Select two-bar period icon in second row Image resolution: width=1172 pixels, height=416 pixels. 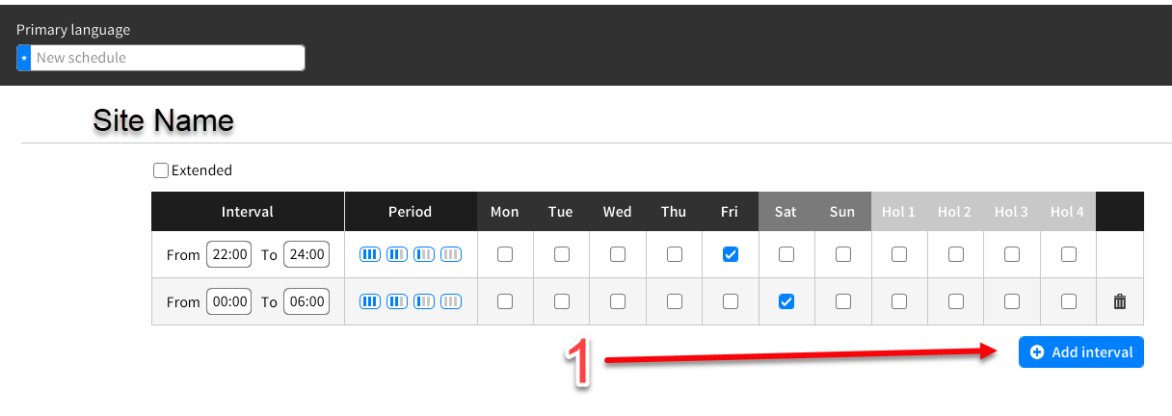tap(397, 301)
